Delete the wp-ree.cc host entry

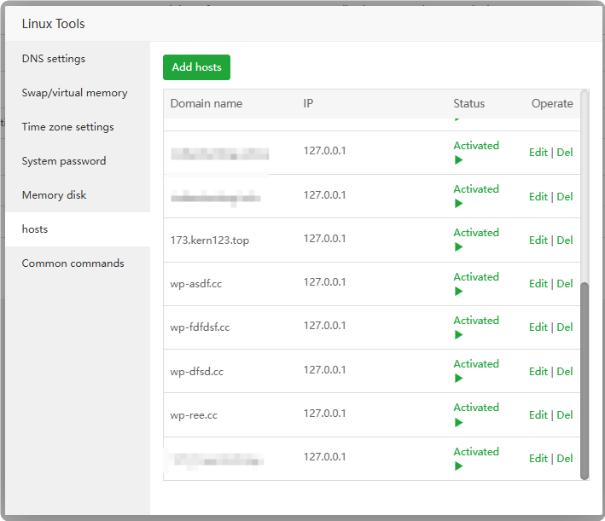(x=565, y=415)
